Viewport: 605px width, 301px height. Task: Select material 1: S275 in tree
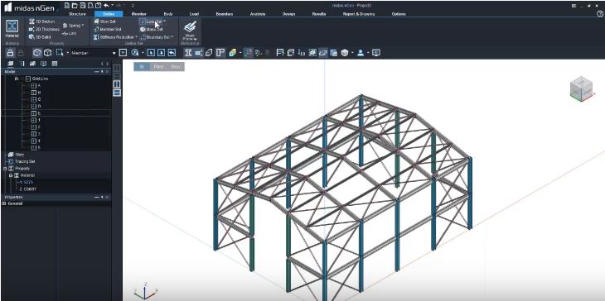click(x=27, y=183)
